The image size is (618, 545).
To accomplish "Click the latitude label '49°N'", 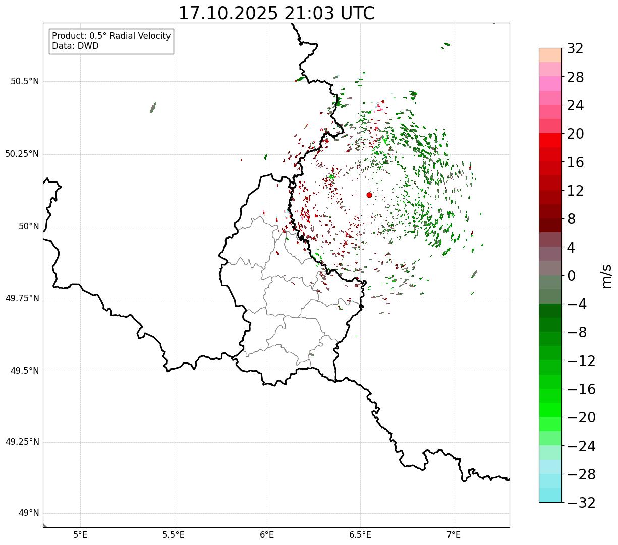I will [29, 513].
